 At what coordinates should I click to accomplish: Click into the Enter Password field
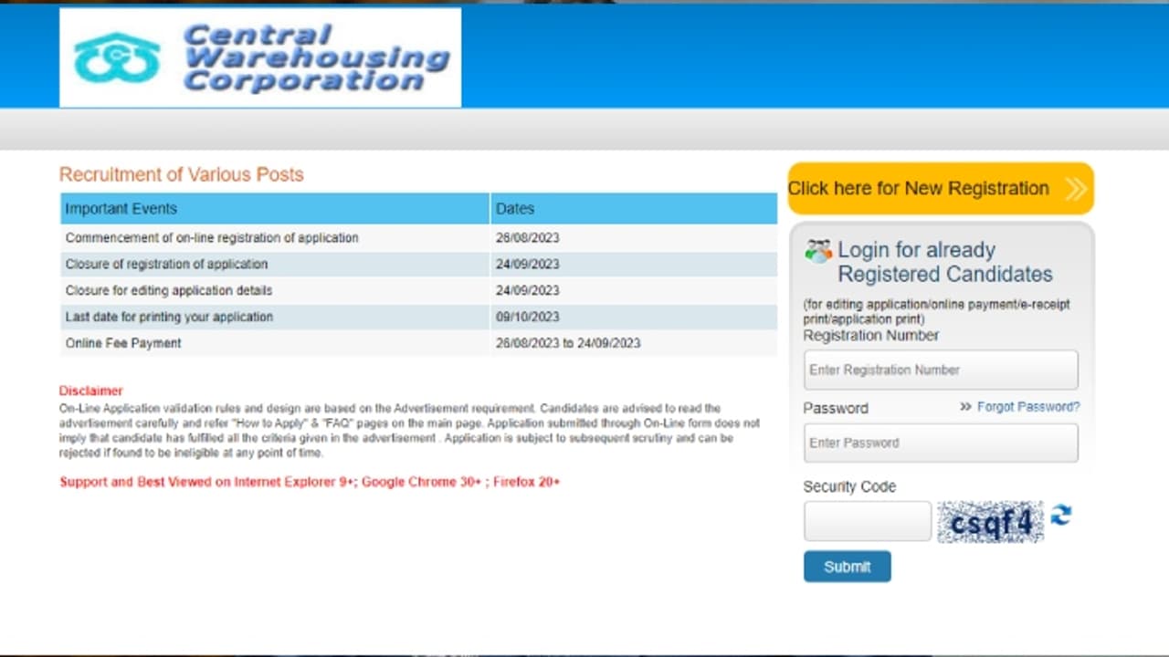(940, 443)
